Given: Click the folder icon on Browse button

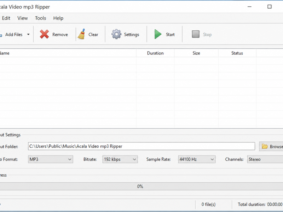Looking at the screenshot, I should tap(265, 146).
